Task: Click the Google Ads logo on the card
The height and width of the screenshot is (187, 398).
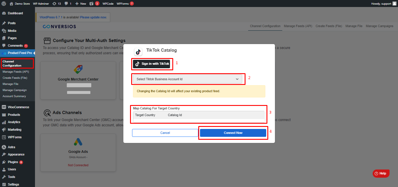Action: (78, 142)
